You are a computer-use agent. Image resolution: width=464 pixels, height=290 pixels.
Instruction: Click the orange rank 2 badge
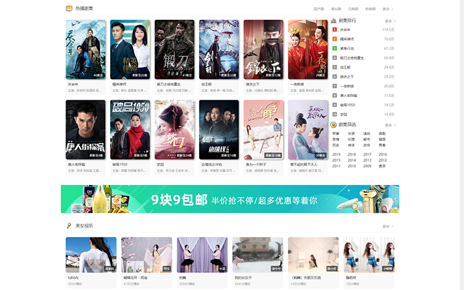[x=335, y=39]
